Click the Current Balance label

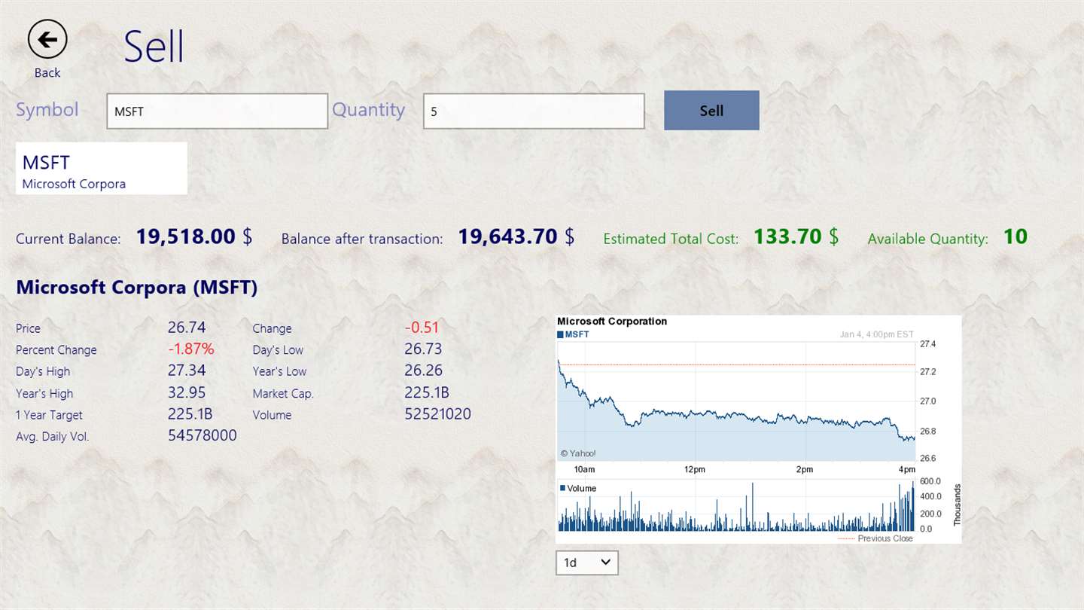point(69,239)
